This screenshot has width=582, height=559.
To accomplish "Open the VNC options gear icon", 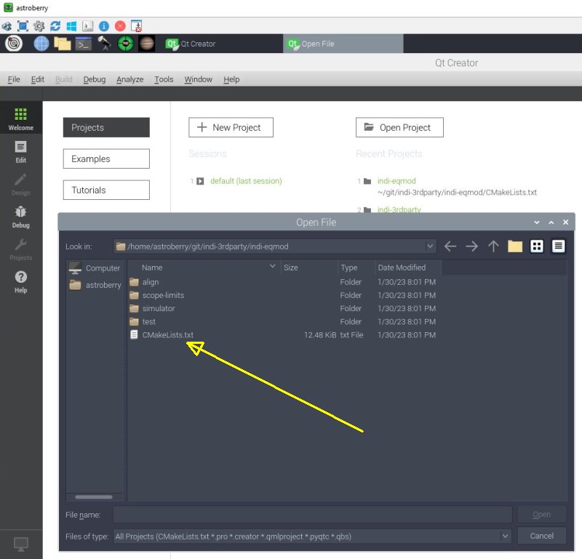I will (x=39, y=26).
